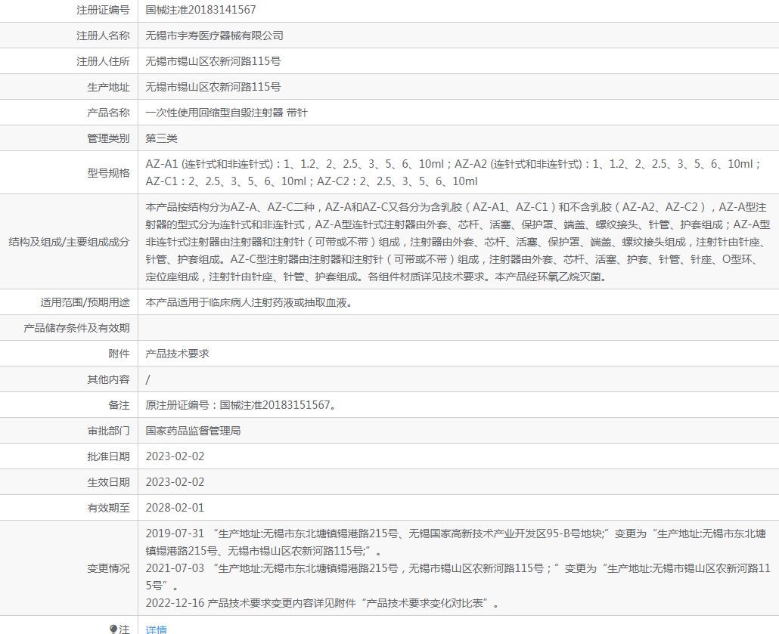Image resolution: width=779 pixels, height=634 pixels.
Task: Click the 型号规格 row label
Action: 108,173
